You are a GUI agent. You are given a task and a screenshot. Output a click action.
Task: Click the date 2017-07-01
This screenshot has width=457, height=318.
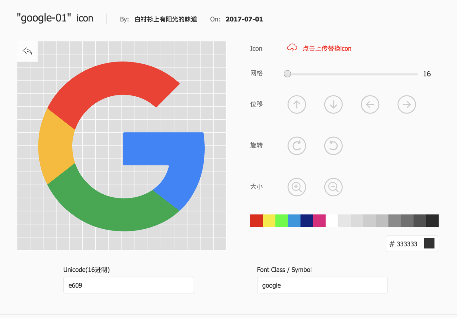[x=244, y=19]
